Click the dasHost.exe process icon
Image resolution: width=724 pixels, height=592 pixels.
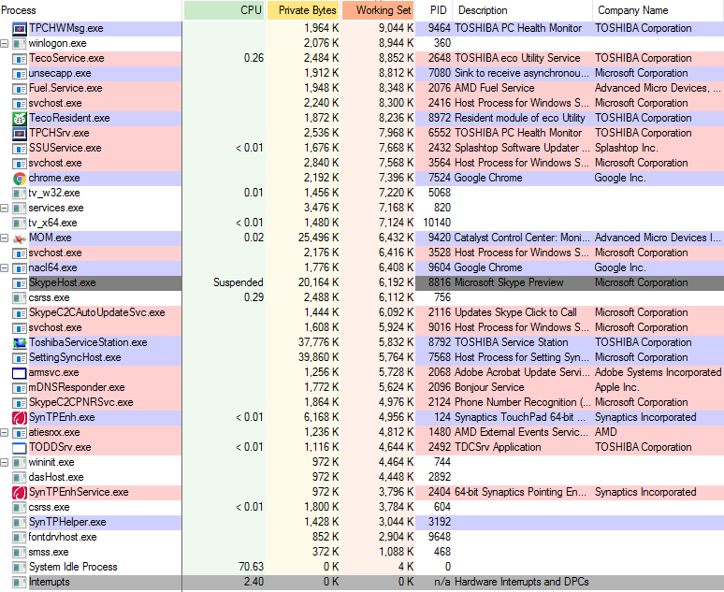tap(20, 478)
